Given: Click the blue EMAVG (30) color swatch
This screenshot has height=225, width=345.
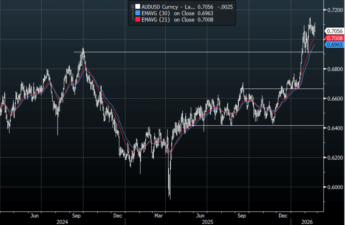Looking at the screenshot, I should tap(137, 13).
